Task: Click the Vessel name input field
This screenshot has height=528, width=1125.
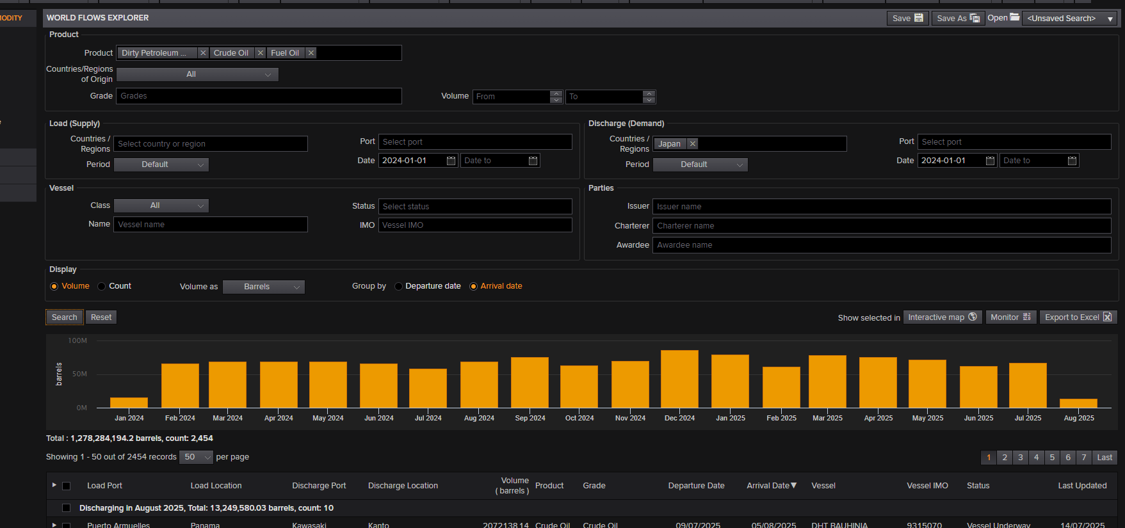Action: [x=211, y=225]
